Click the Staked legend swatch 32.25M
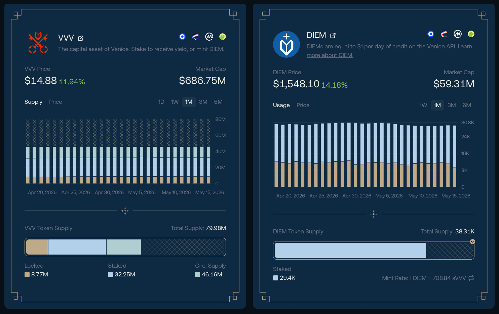 (x=110, y=275)
